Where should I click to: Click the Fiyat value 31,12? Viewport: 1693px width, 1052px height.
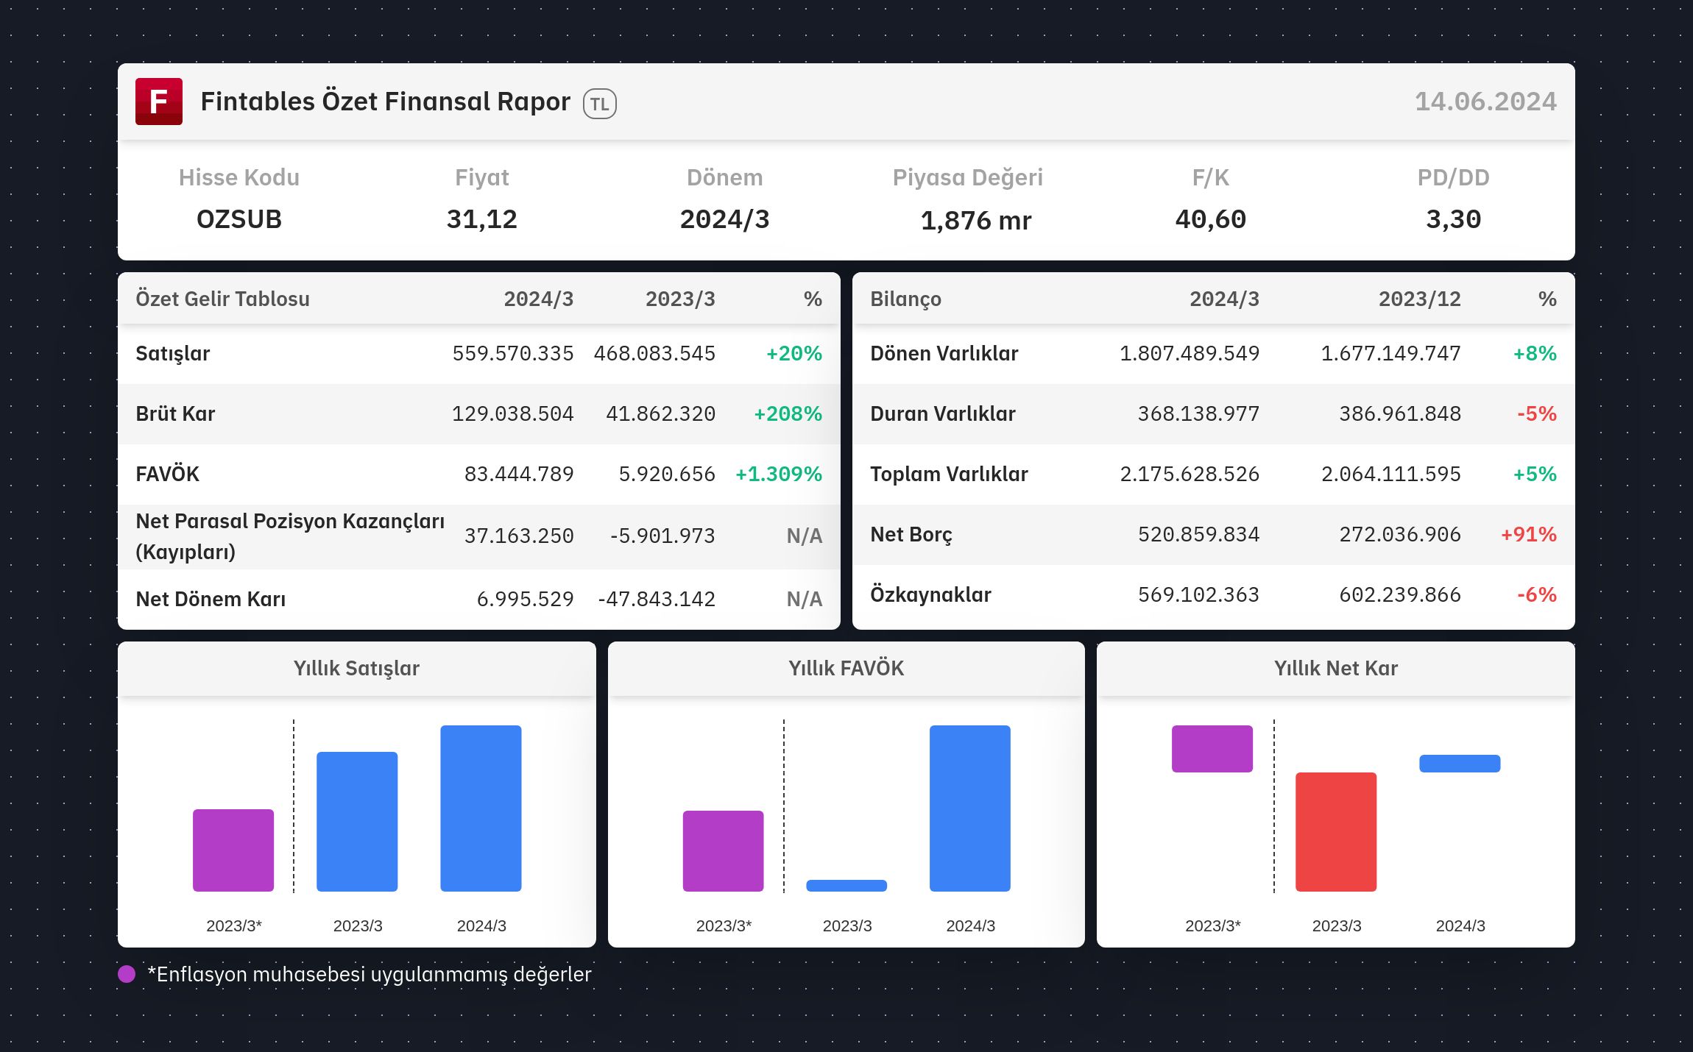pos(482,219)
